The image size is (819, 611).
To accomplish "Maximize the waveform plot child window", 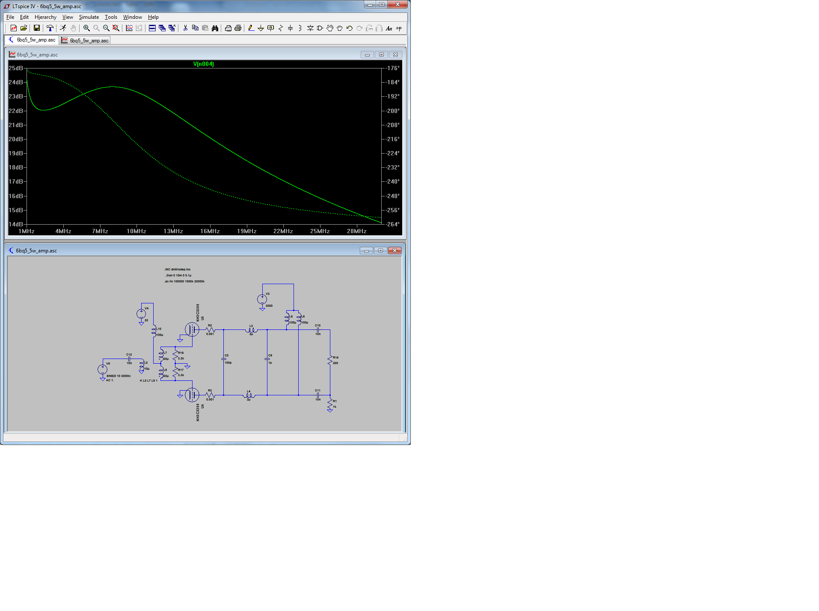I will coord(381,54).
